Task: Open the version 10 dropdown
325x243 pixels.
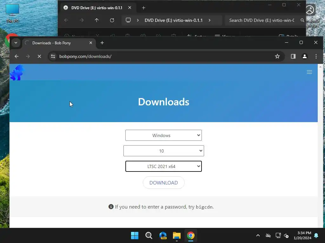Action: point(163,151)
